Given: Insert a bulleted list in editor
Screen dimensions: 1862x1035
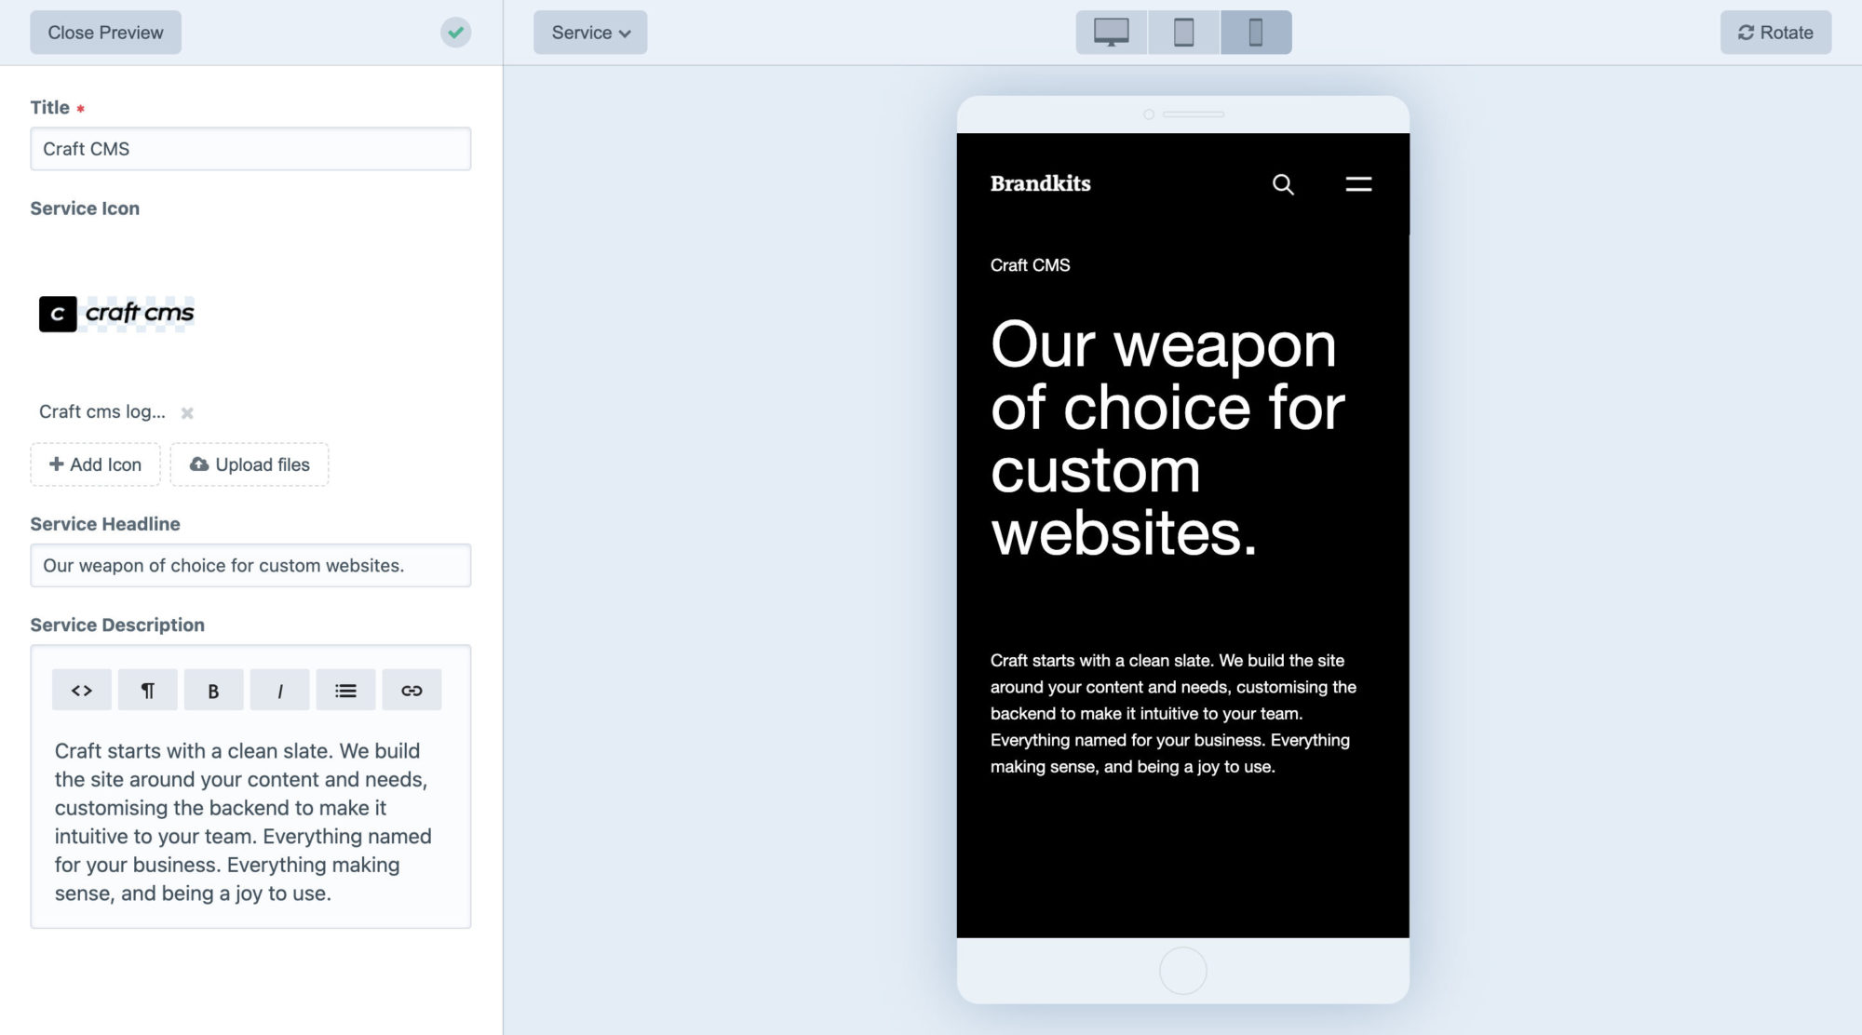Looking at the screenshot, I should 345,691.
